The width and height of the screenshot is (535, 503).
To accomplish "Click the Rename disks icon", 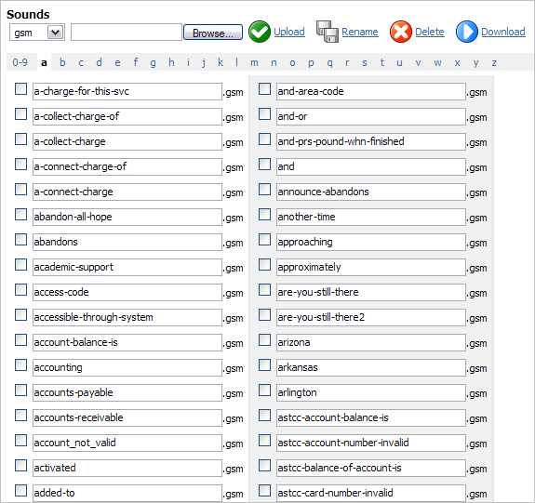I will 328,32.
